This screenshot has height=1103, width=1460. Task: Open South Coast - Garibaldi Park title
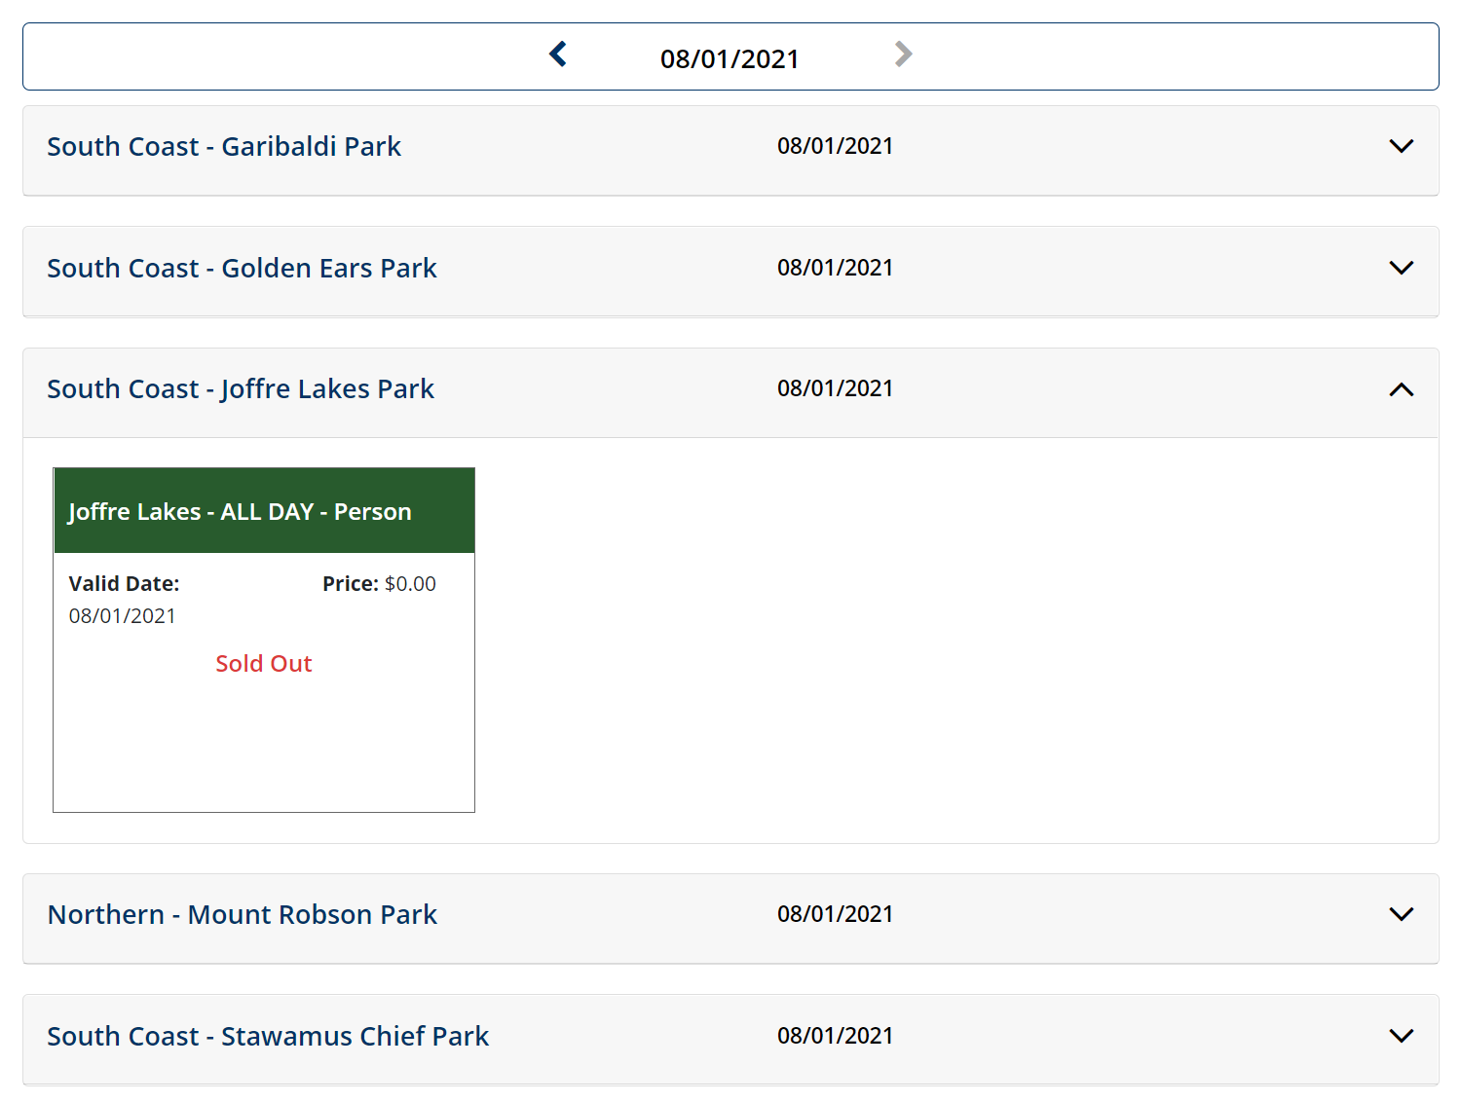(224, 147)
